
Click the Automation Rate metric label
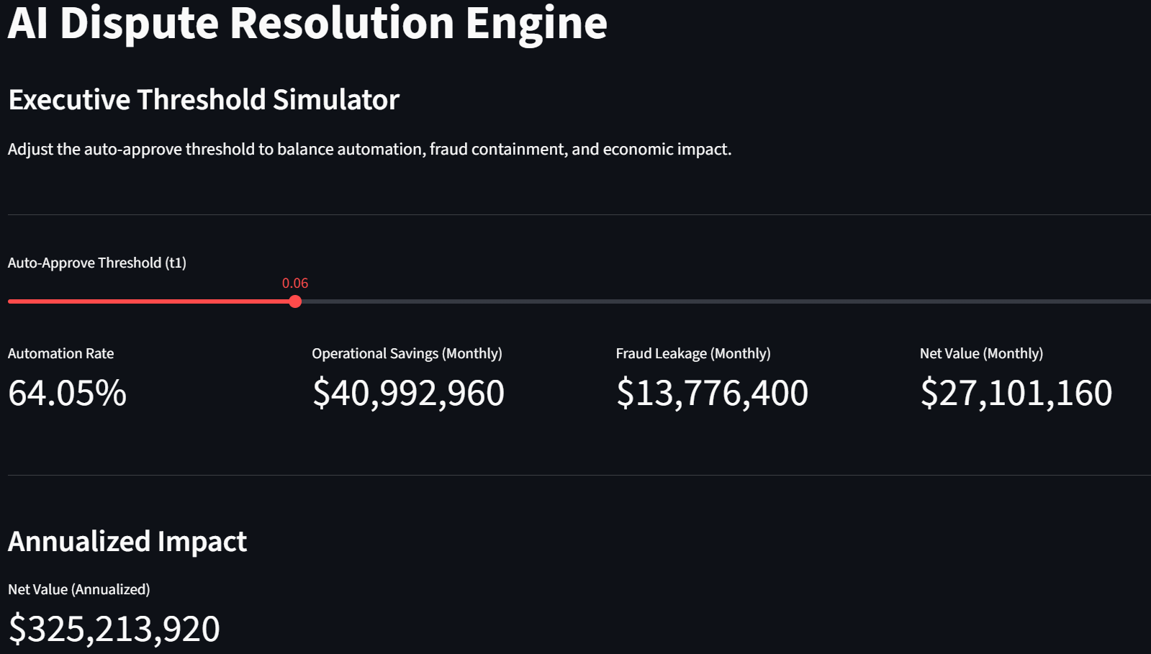(x=61, y=353)
